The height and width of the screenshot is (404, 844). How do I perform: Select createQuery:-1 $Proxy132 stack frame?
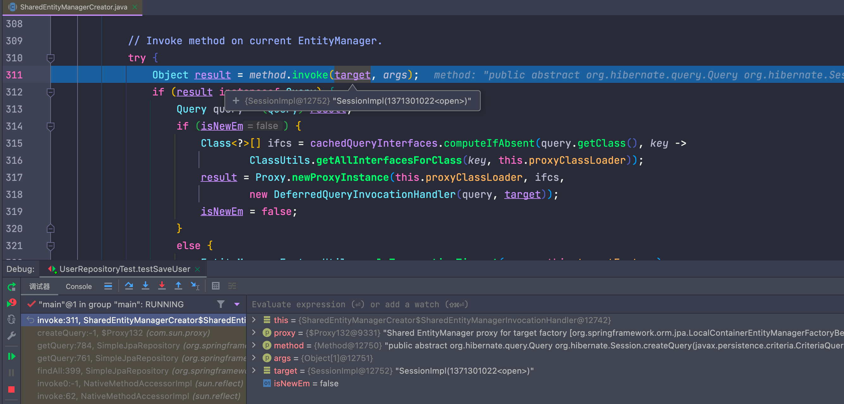point(134,333)
